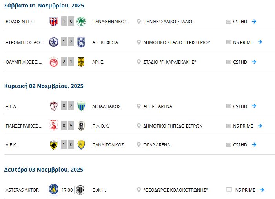
Task: Click the A.E. Kifisia team crest
Action: (x=81, y=42)
